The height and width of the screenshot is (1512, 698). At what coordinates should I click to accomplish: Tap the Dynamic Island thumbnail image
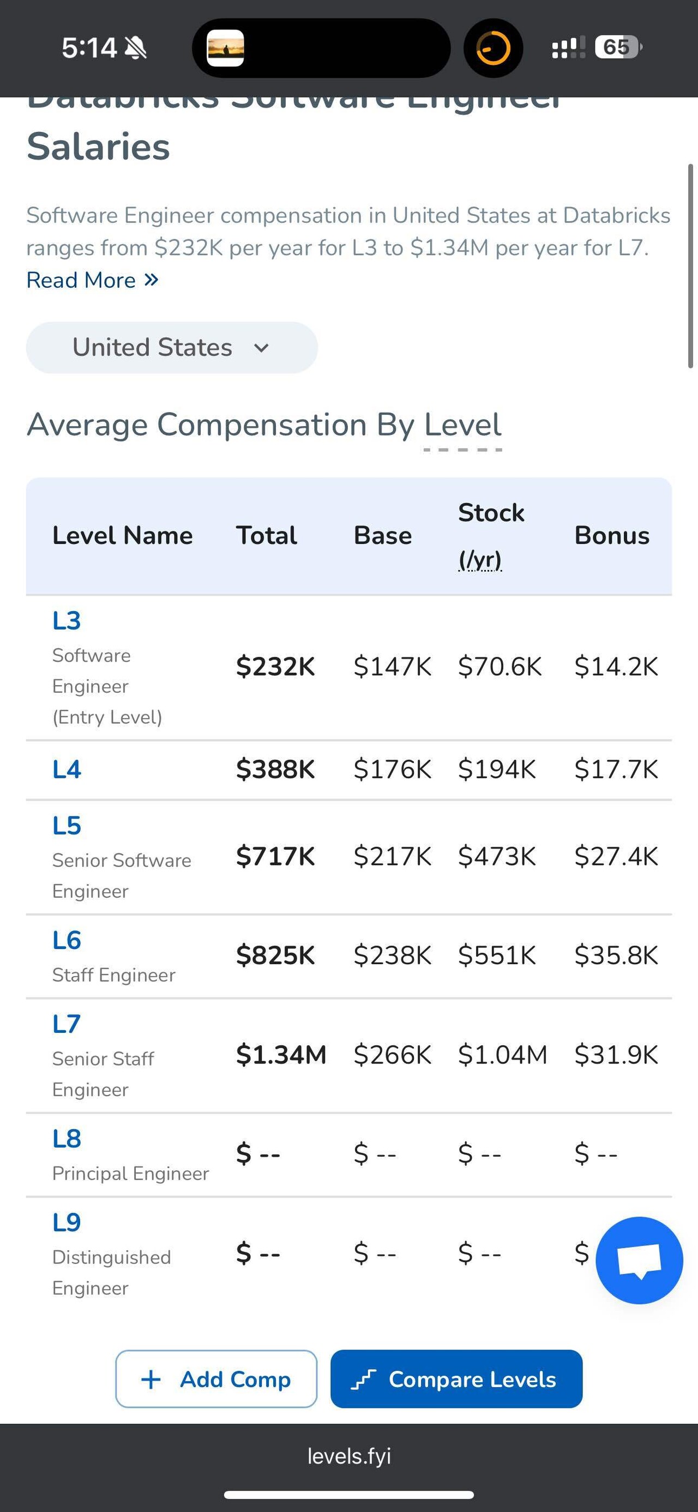click(x=225, y=48)
